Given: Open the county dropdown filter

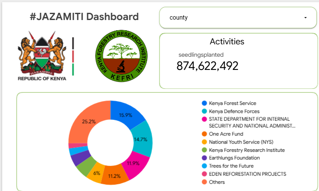Looking at the screenshot, I should 238,18.
